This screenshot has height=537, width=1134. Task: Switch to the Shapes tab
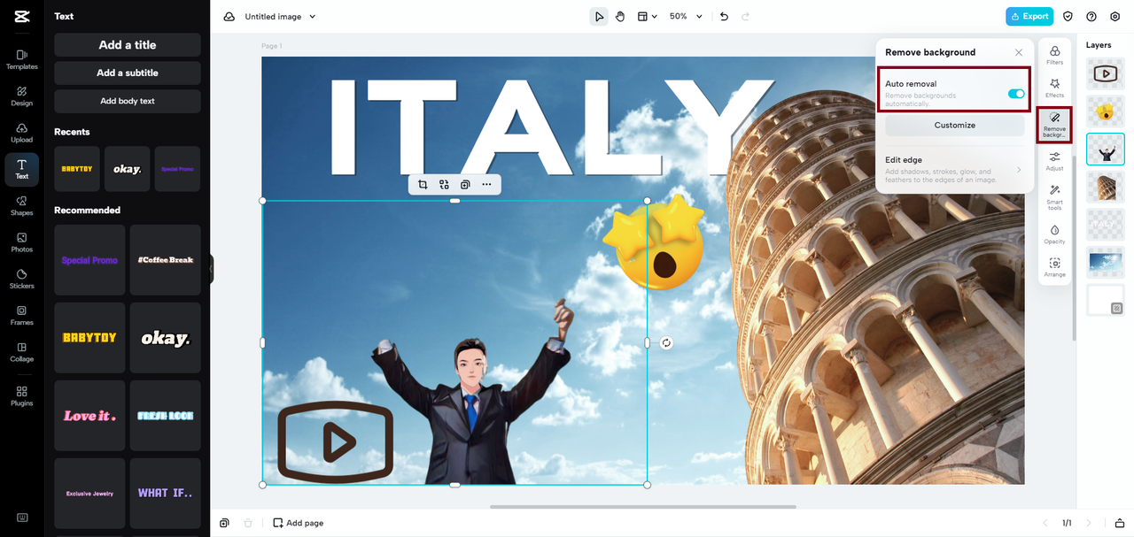click(22, 205)
